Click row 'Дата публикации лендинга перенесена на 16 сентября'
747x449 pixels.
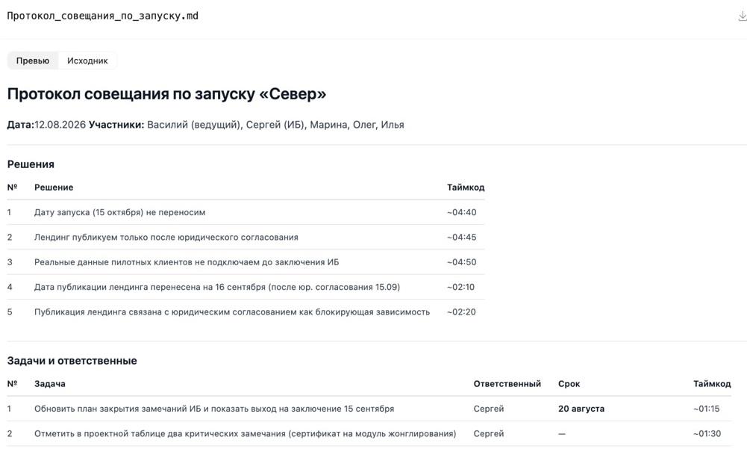click(246, 287)
